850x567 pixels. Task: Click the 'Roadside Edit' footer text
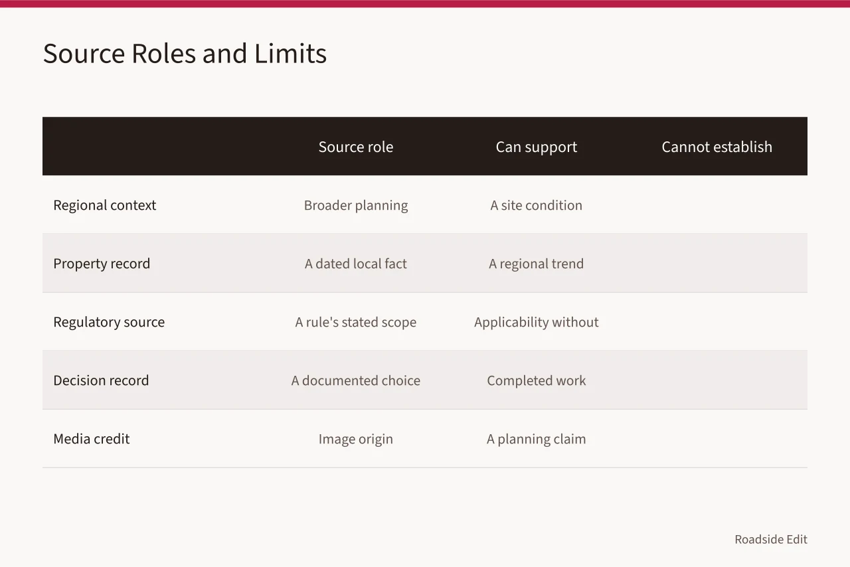coord(771,539)
